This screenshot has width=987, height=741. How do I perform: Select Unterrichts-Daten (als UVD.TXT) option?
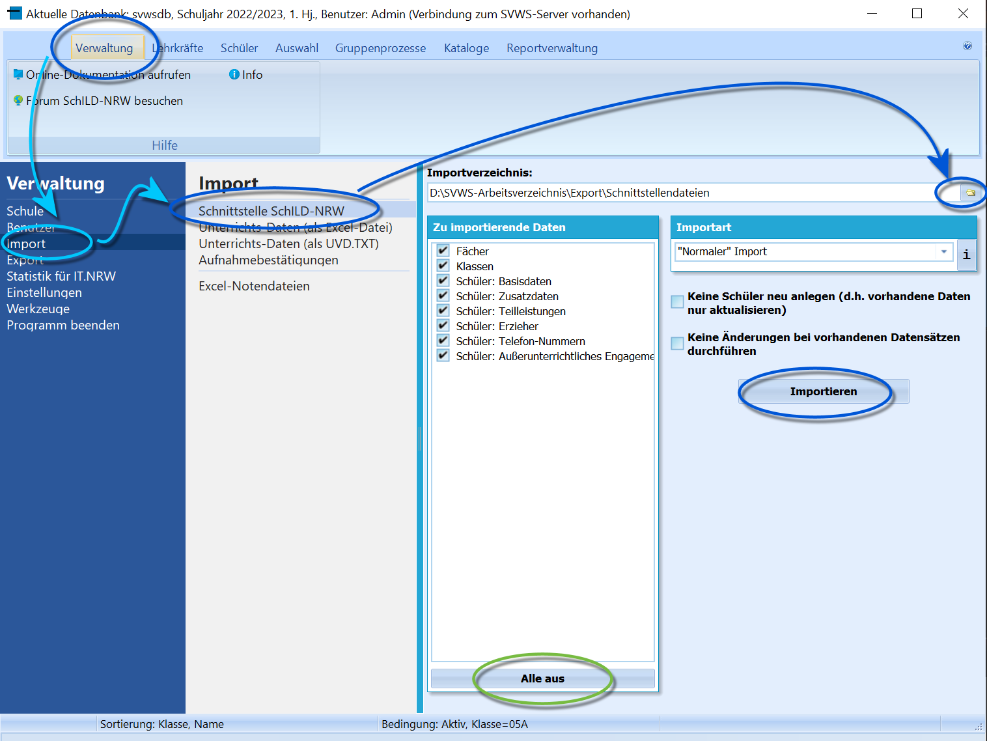(x=288, y=244)
